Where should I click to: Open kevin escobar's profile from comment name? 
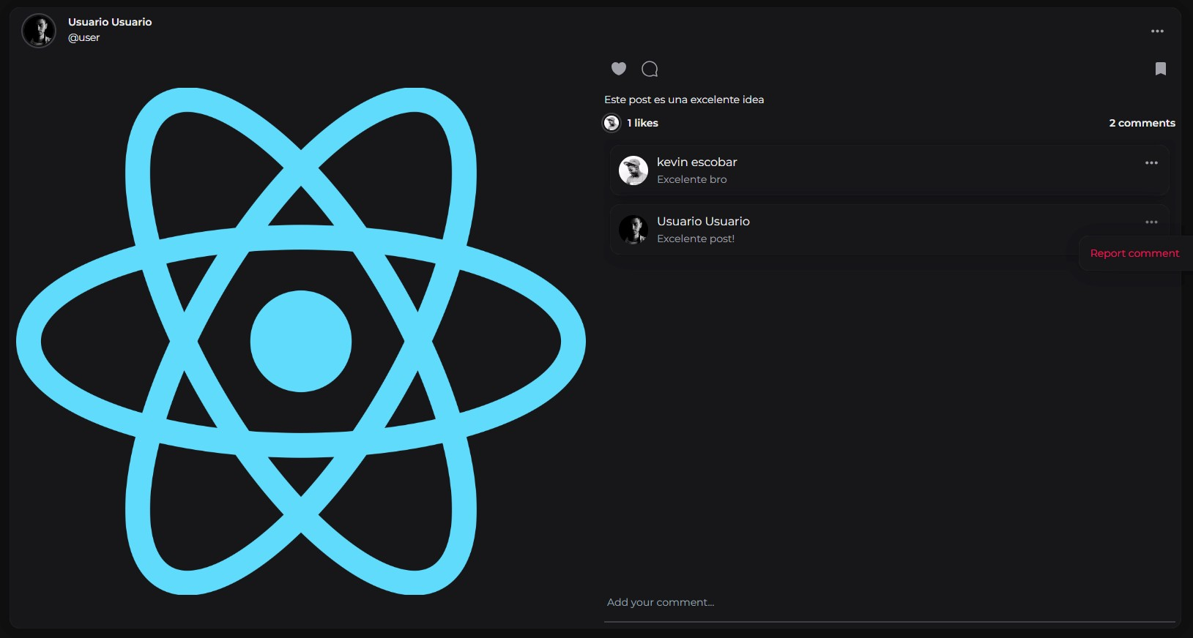(x=696, y=162)
